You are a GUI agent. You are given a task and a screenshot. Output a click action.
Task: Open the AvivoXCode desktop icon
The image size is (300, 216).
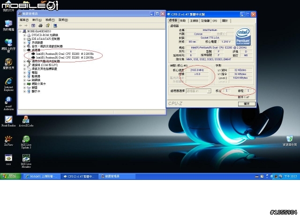tap(26, 121)
